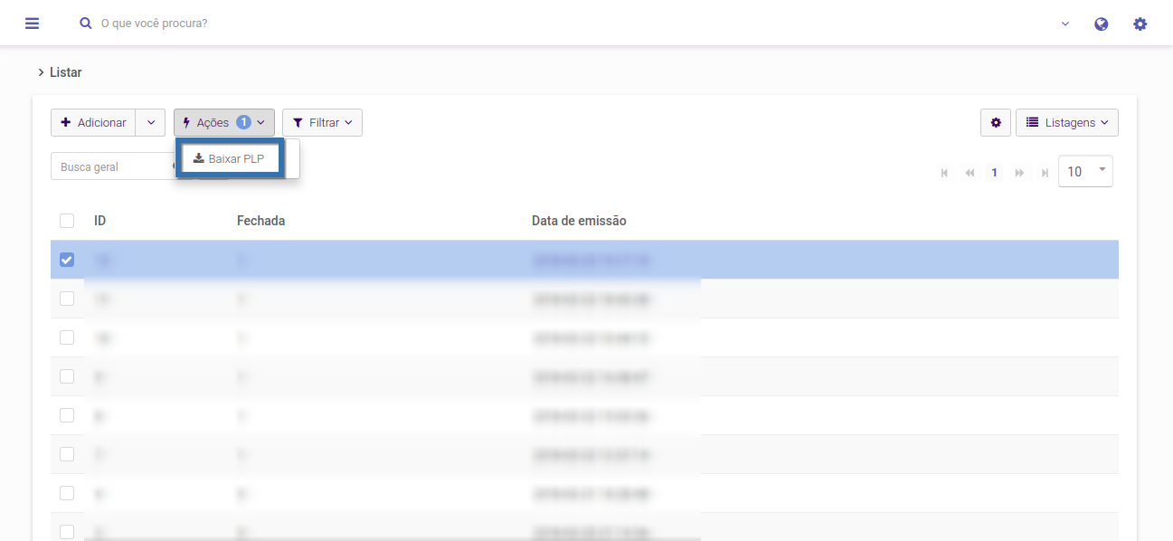This screenshot has width=1173, height=541.
Task: Open the Filtrar filter dropdown
Action: click(x=322, y=123)
